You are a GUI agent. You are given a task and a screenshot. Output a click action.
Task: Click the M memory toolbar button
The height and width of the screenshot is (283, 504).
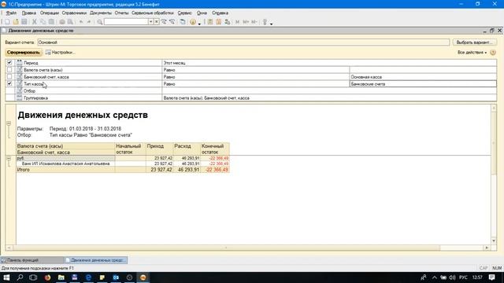237,22
